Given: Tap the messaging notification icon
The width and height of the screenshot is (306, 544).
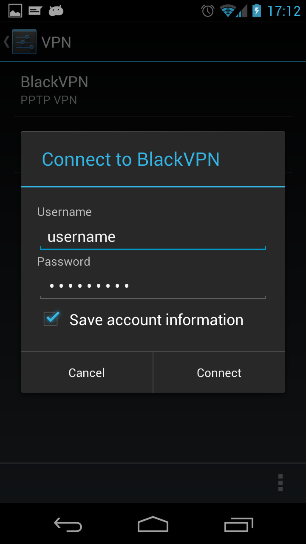Looking at the screenshot, I should click(x=35, y=11).
